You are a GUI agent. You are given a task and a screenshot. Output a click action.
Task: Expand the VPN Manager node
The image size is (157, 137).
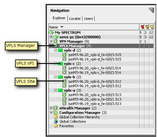click(x=51, y=41)
